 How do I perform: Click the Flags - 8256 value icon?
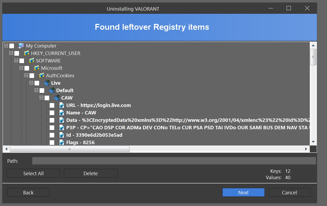pyautogui.click(x=62, y=143)
